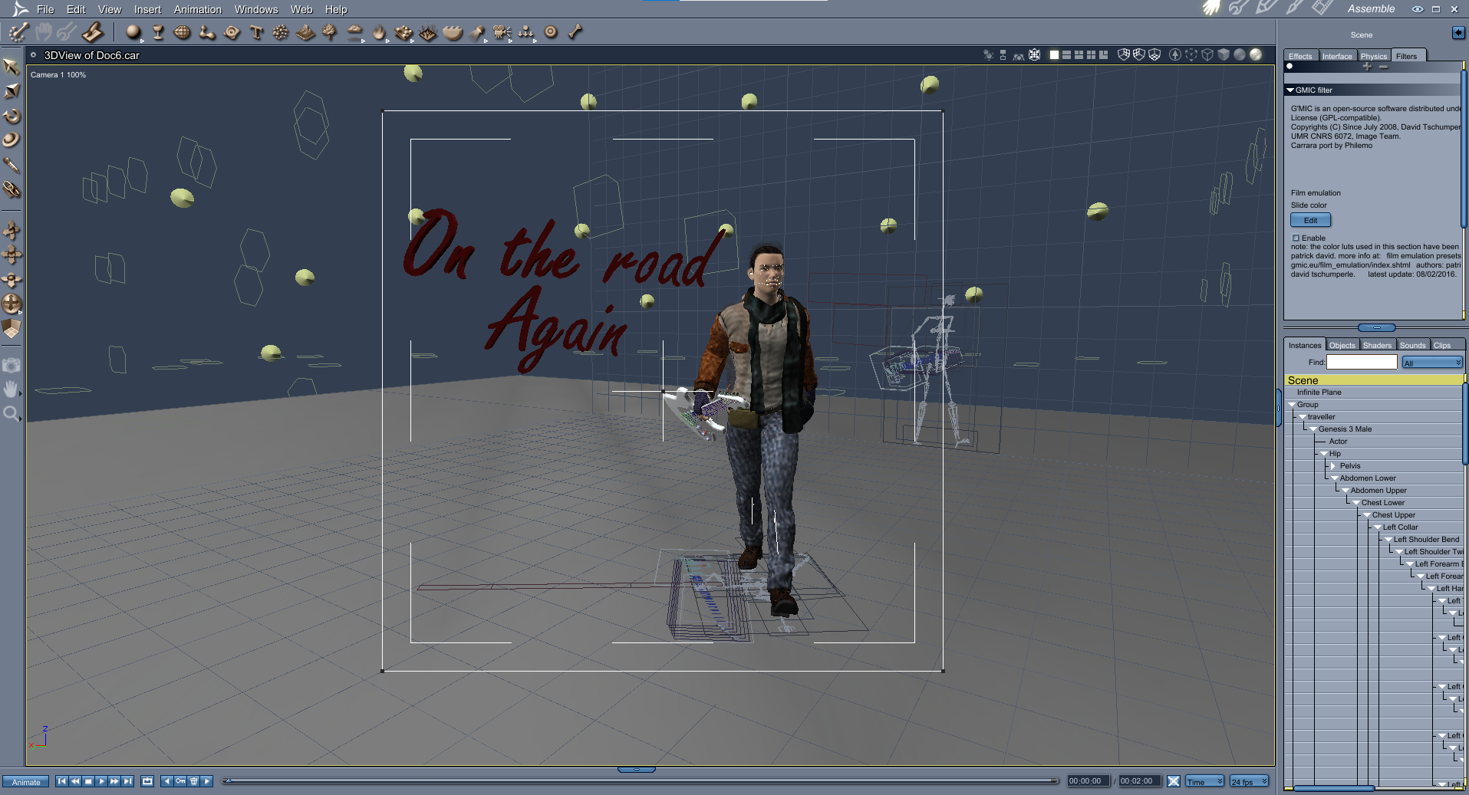Insert a vertex object with the wireframe globe icon
Viewport: 1469px width, 795px height.
pyautogui.click(x=183, y=32)
